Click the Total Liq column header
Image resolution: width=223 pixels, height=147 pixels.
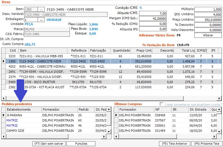184,51
